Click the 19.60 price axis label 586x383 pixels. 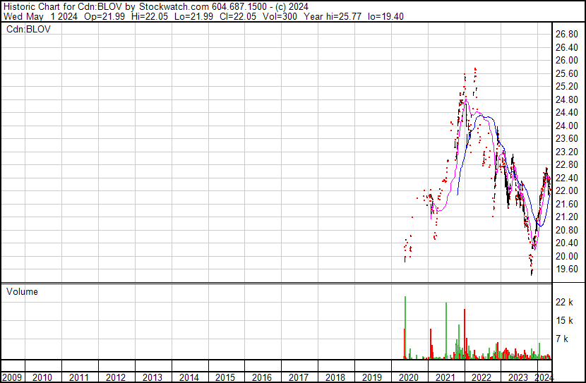(x=567, y=269)
